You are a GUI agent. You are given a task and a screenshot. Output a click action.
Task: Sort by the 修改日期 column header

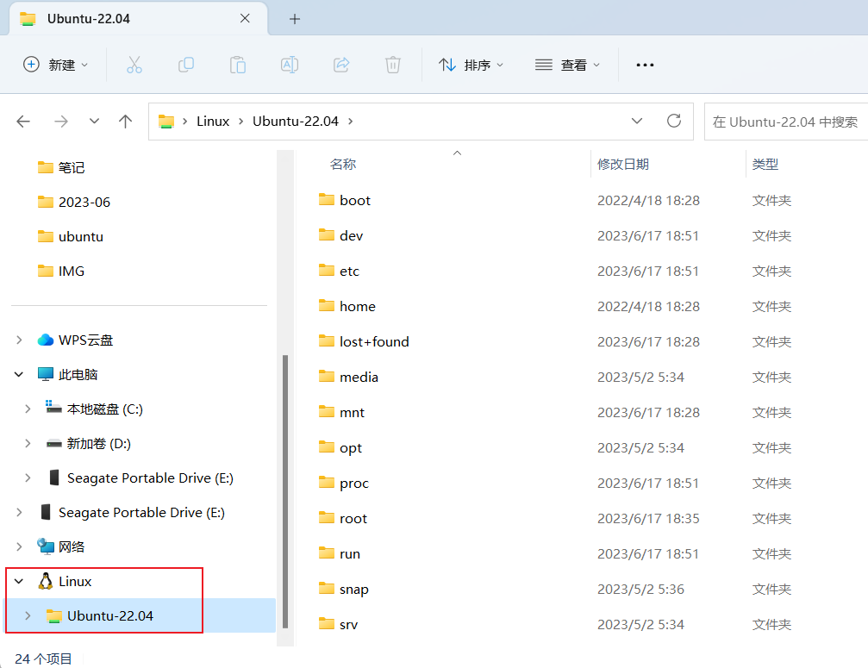[x=623, y=164]
